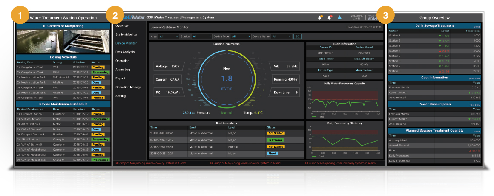494x196 pixels.
Task: Click Accumulated power value 521168
Action: [475, 124]
